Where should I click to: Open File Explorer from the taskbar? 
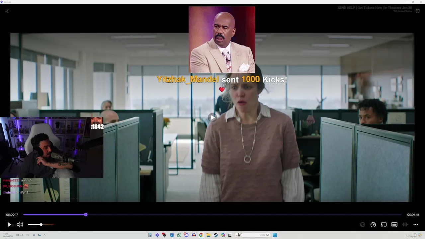click(209, 235)
